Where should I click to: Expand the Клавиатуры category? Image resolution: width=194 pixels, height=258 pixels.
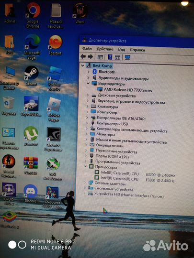(88, 106)
